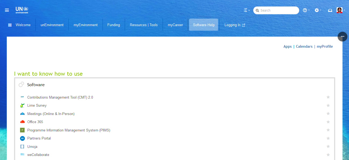This screenshot has height=160, width=349.
Task: Open the weCollaborate help link
Action: coord(38,155)
